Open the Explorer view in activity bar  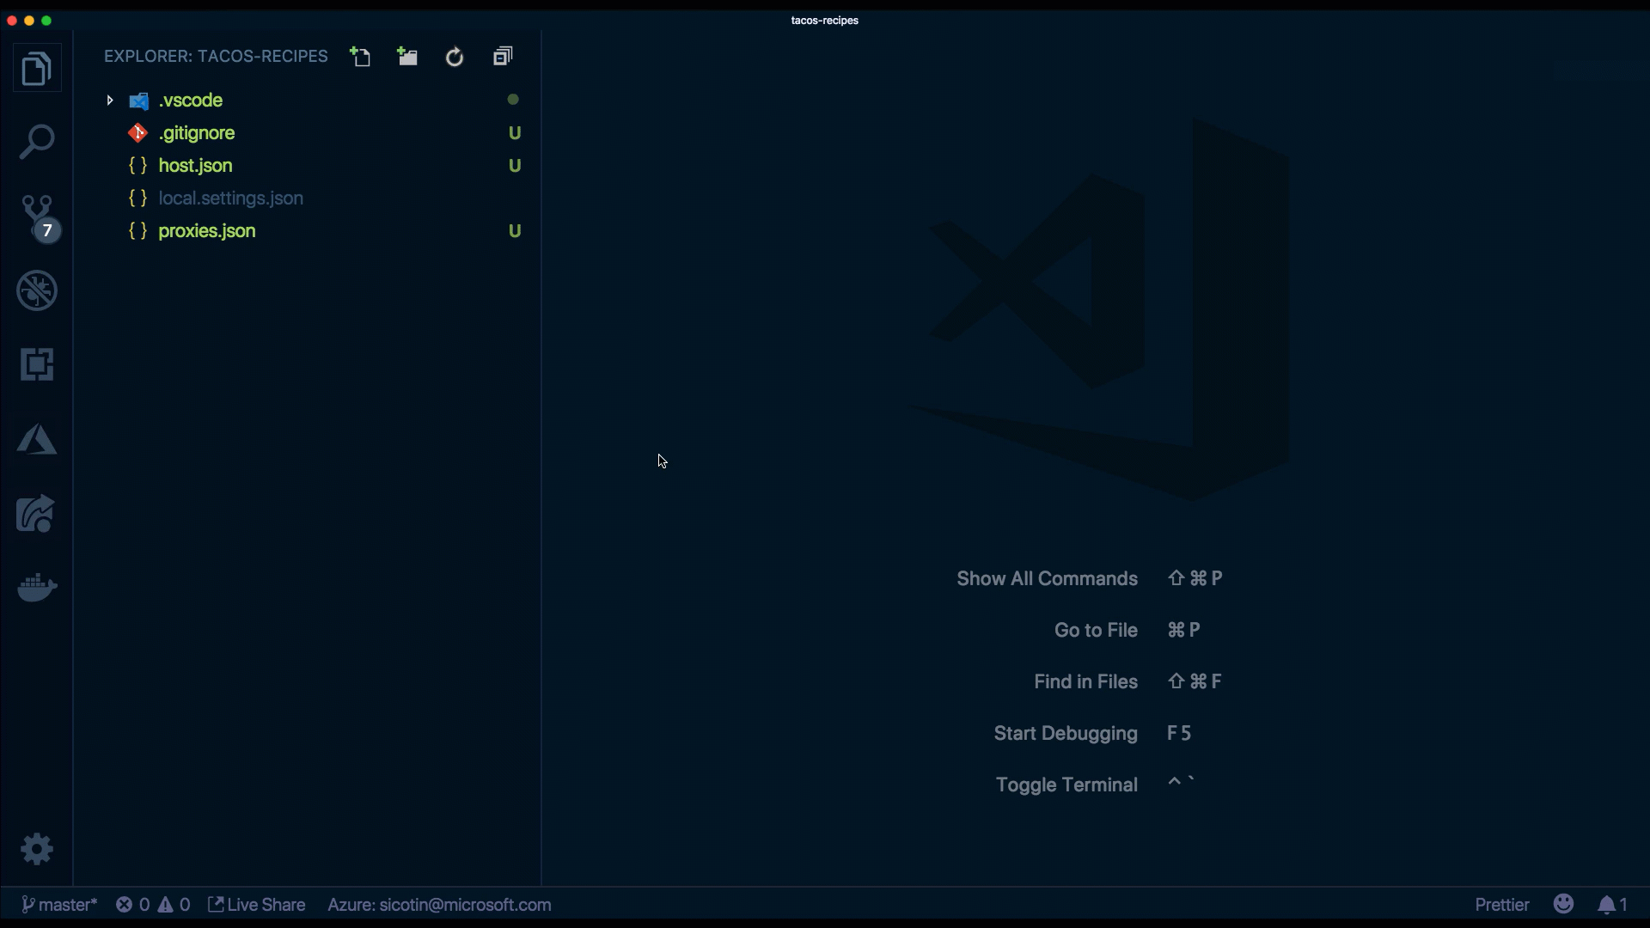coord(36,69)
